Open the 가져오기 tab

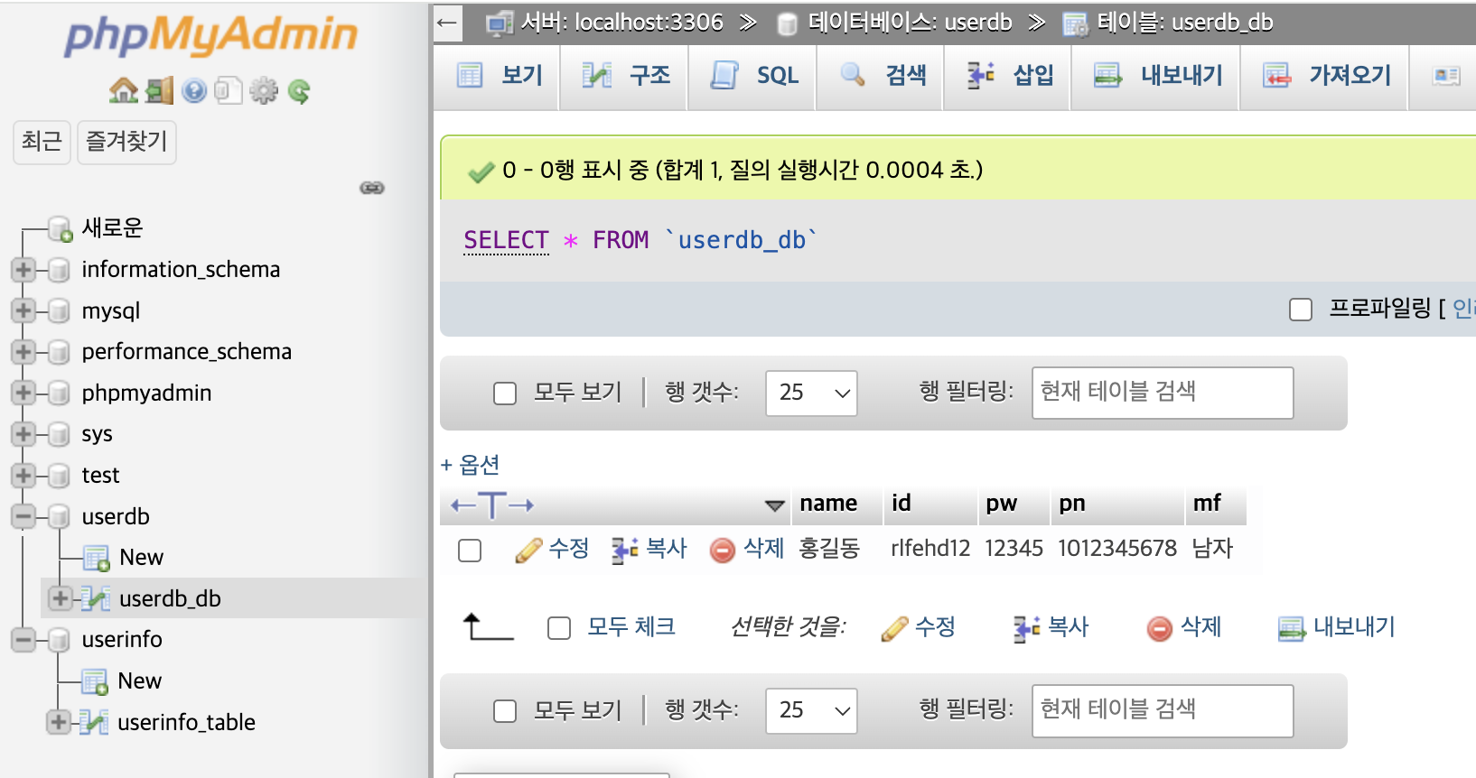[1325, 76]
